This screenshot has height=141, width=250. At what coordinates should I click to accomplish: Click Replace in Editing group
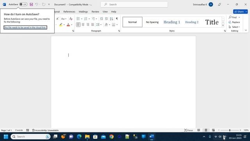pyautogui.click(x=234, y=22)
